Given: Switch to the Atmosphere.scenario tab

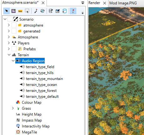Looking at the screenshot, I should pyautogui.click(x=20, y=2).
